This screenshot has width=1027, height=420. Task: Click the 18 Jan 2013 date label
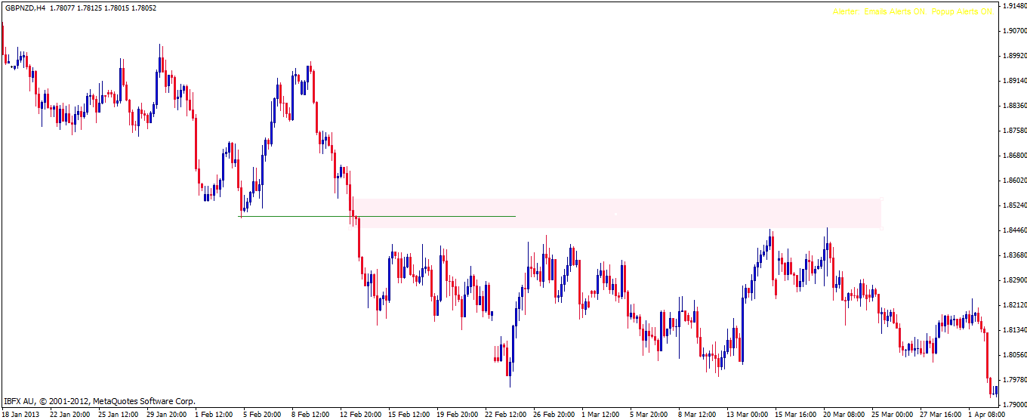coord(21,414)
